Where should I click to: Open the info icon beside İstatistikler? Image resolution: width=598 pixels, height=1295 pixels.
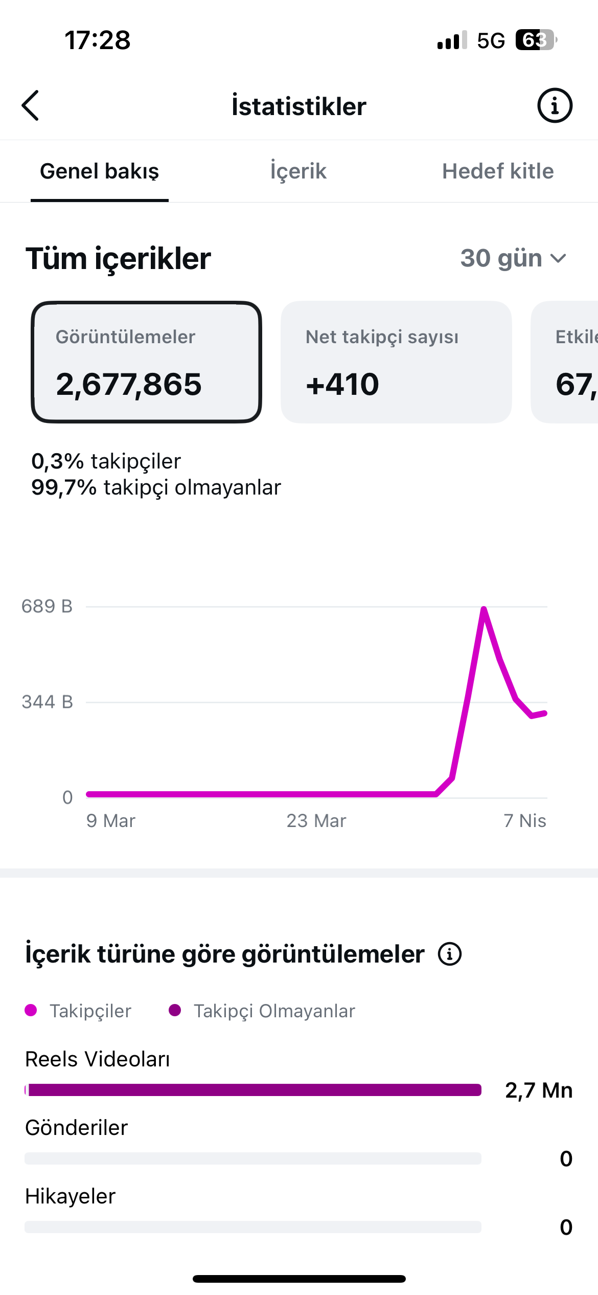tap(555, 105)
